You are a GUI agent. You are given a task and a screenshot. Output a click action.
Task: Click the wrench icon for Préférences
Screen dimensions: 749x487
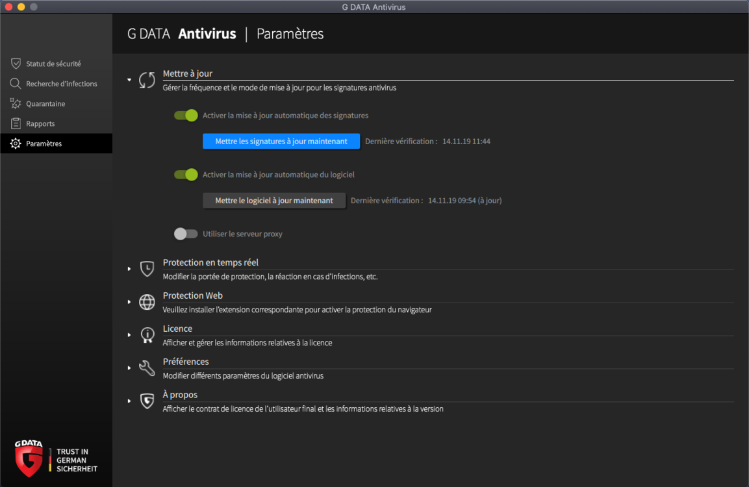[x=147, y=368]
